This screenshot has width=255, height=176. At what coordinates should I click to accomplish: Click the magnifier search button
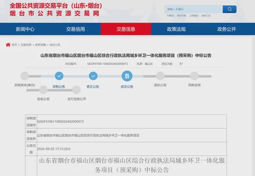230,9
